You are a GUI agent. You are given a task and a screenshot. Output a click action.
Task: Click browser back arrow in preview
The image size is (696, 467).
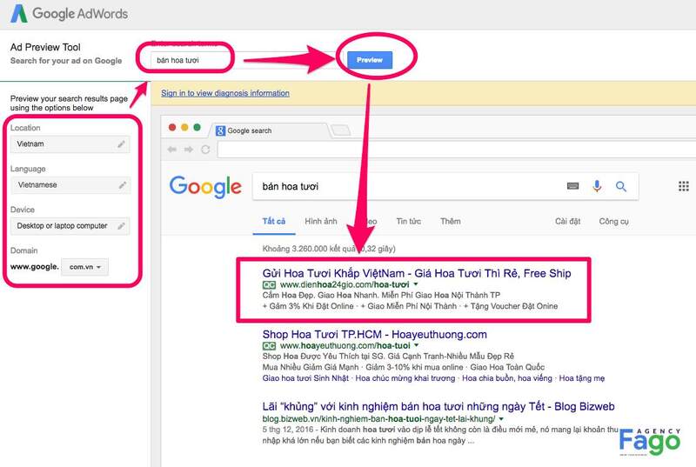coord(171,150)
